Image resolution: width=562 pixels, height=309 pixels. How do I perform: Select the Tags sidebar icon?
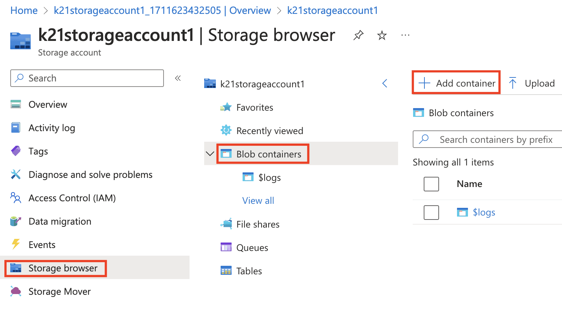[15, 151]
